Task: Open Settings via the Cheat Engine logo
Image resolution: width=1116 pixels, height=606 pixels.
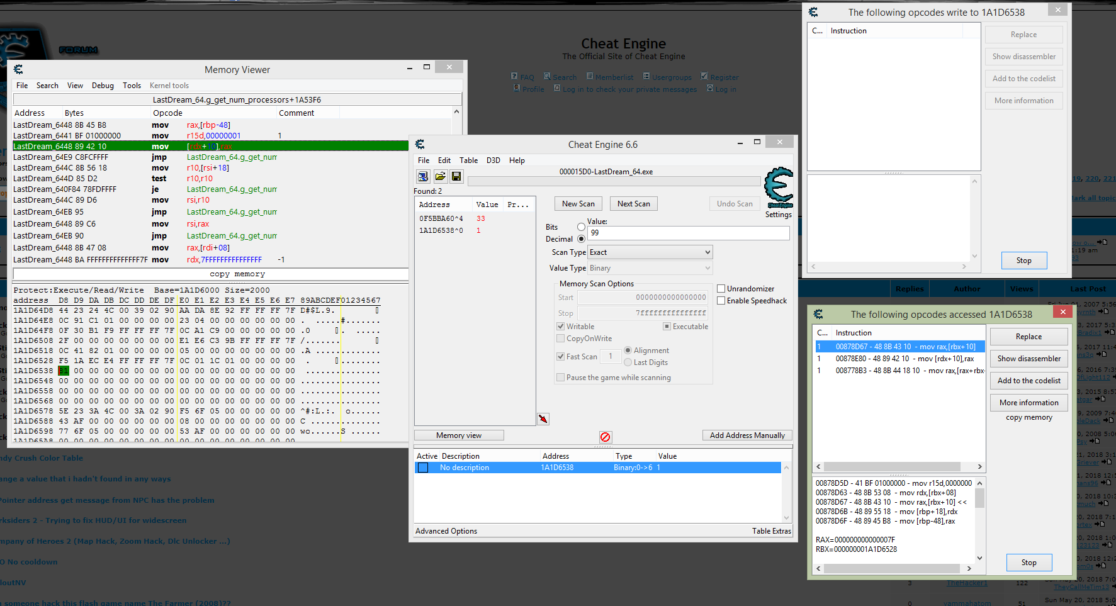Action: (779, 188)
